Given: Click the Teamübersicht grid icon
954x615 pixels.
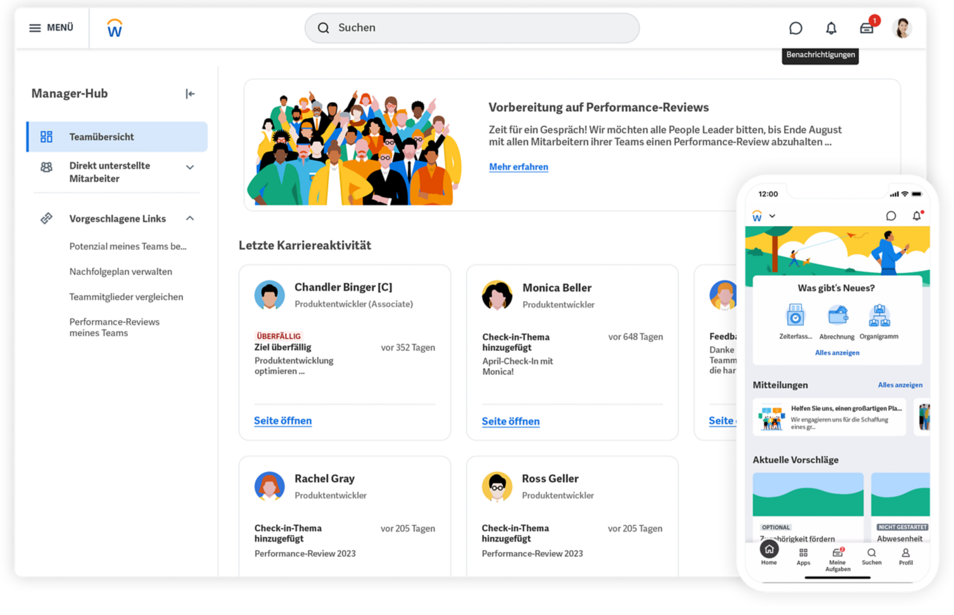Looking at the screenshot, I should click(x=46, y=137).
